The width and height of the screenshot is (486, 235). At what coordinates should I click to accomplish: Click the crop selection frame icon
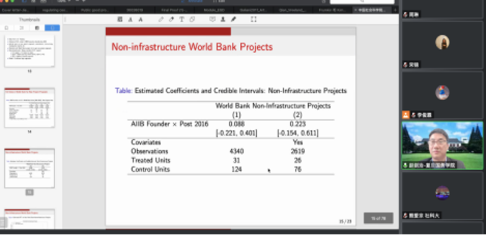pyautogui.click(x=254, y=20)
